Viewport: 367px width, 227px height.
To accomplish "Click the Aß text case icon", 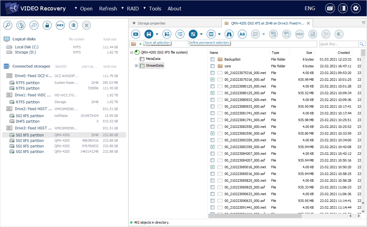I will click(242, 34).
